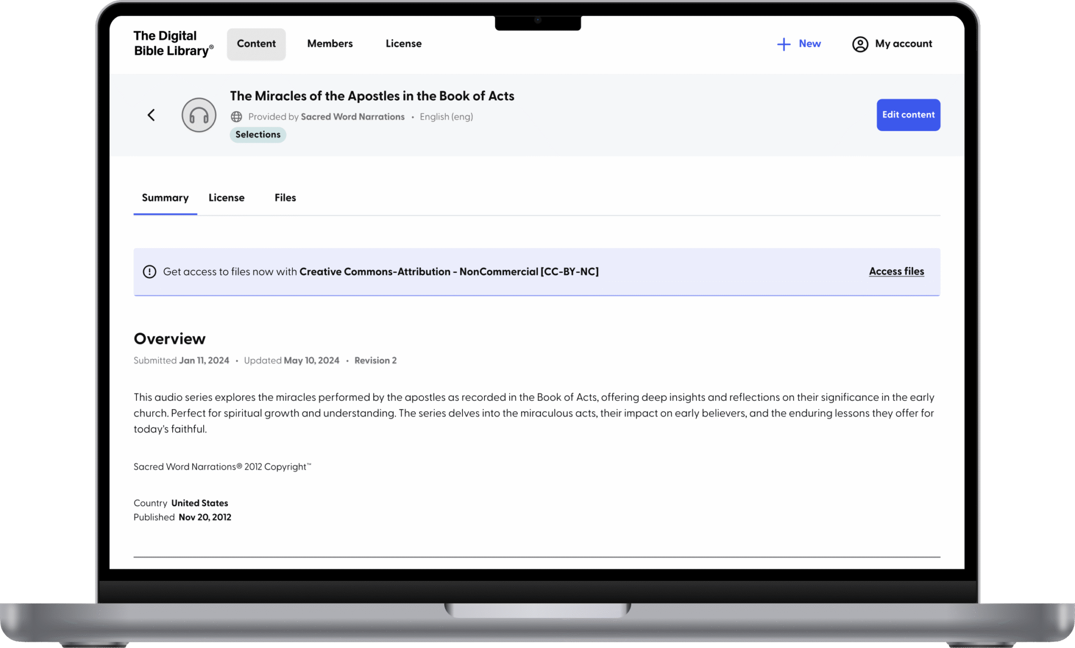
Task: Click the English (eng) language label
Action: 446,116
